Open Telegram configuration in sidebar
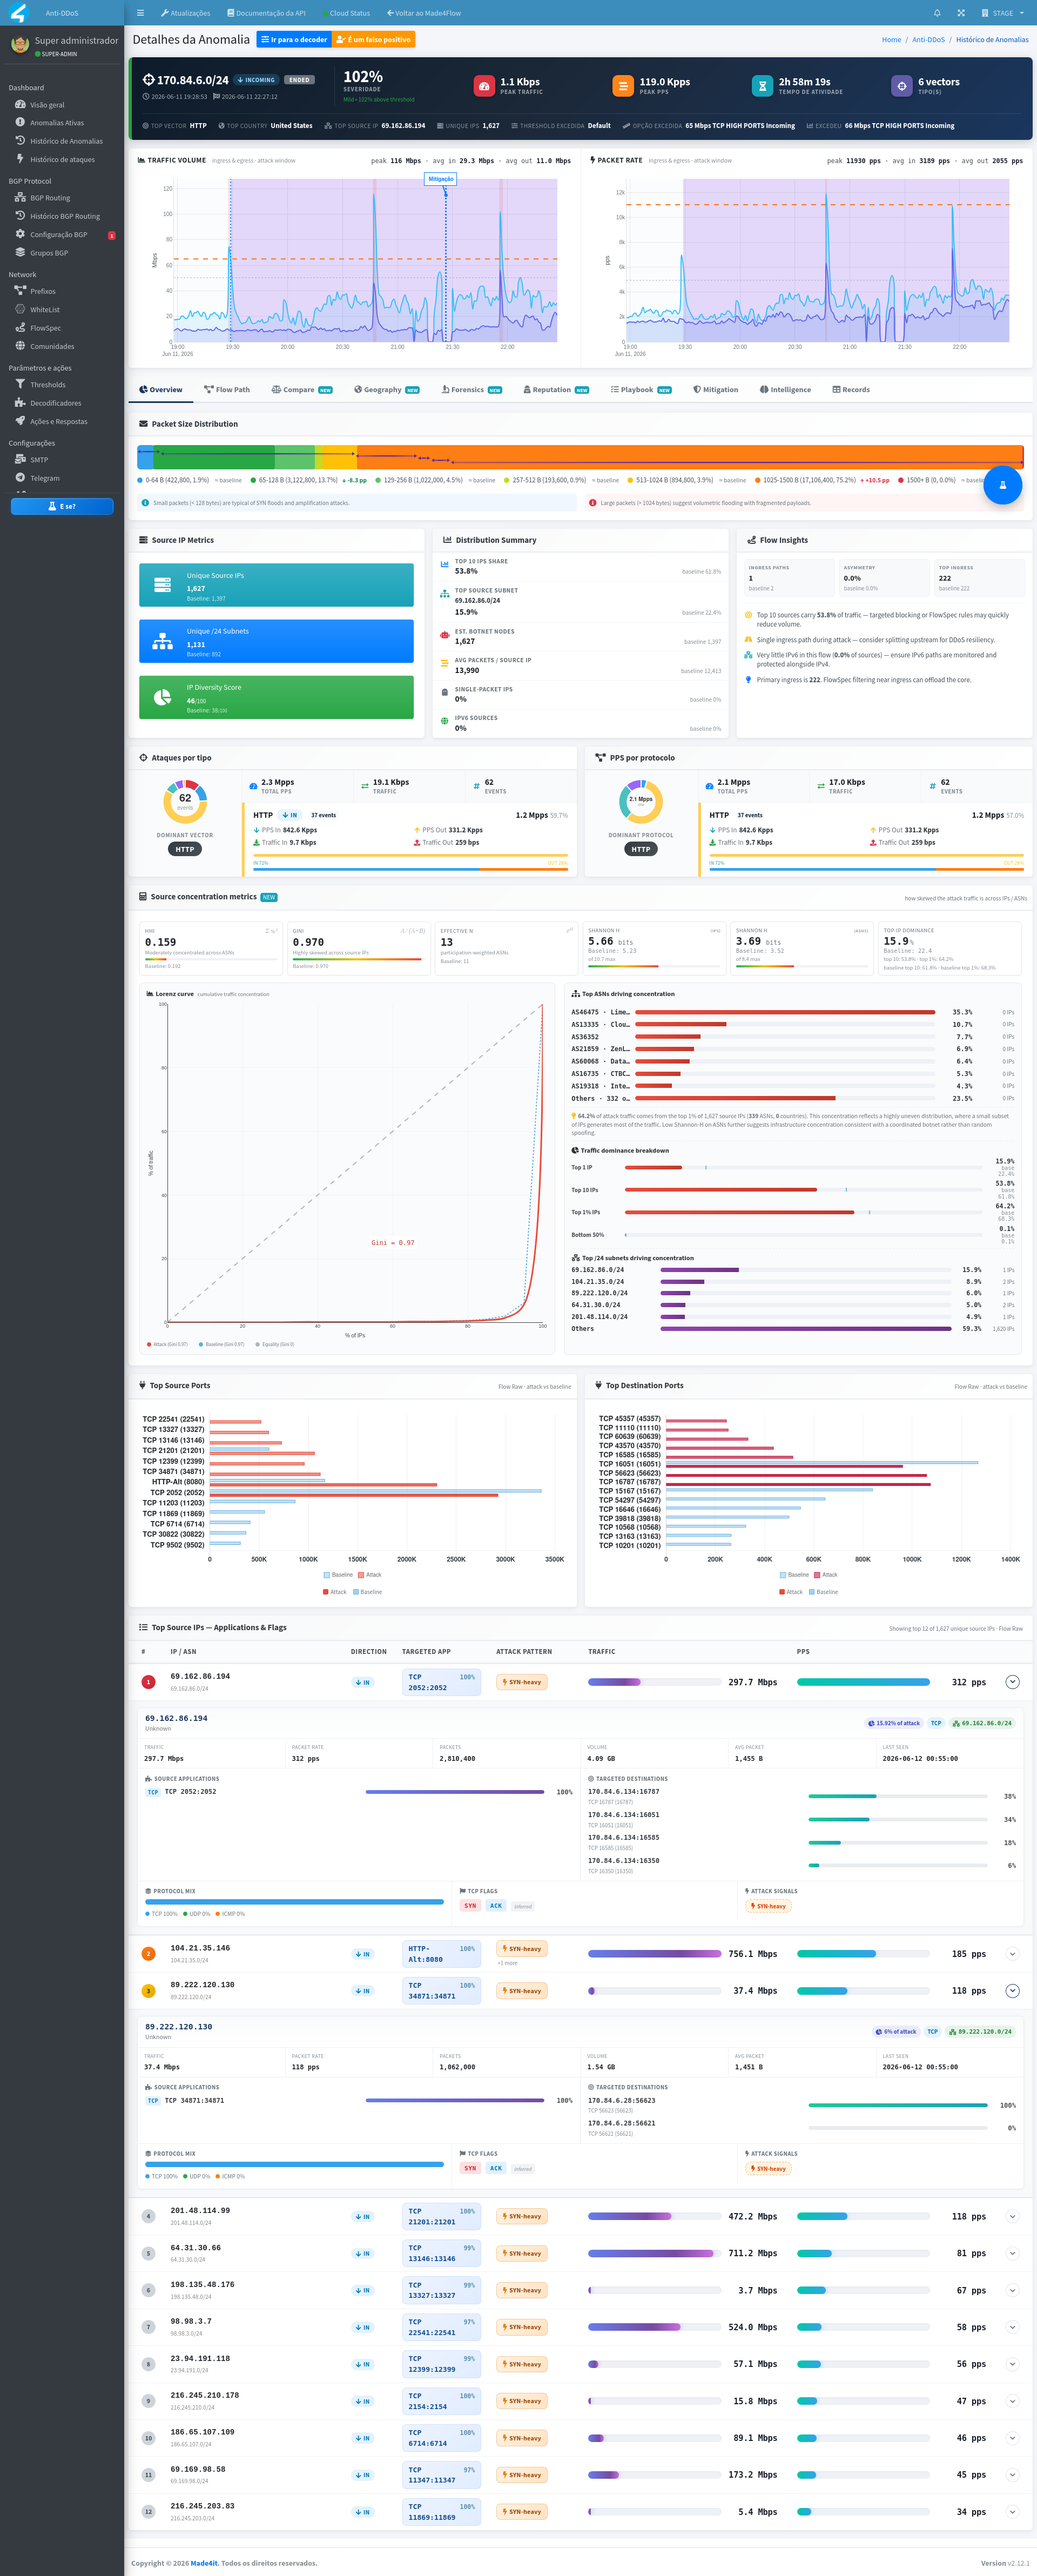The height and width of the screenshot is (2576, 1037). pyautogui.click(x=44, y=478)
